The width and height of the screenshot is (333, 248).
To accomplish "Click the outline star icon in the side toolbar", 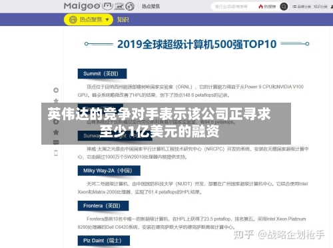I will 56,101.
